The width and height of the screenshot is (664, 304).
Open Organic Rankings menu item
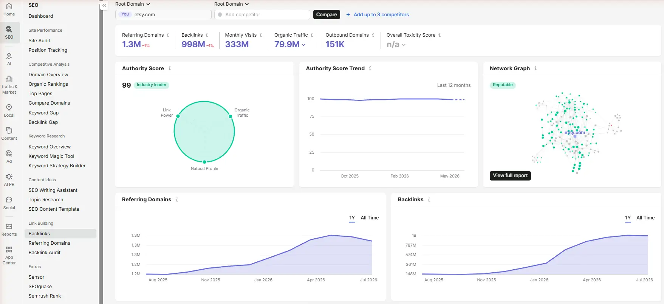pyautogui.click(x=48, y=84)
